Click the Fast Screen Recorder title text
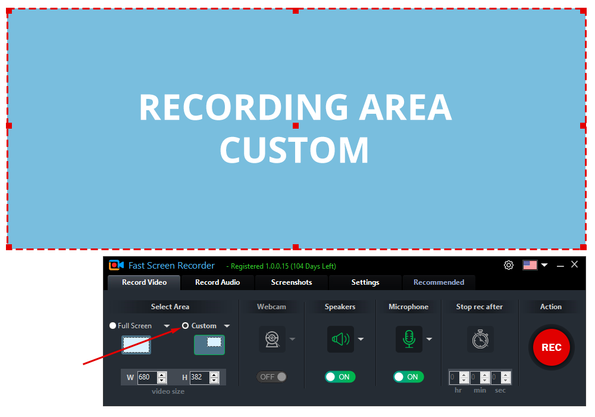 [x=171, y=266]
